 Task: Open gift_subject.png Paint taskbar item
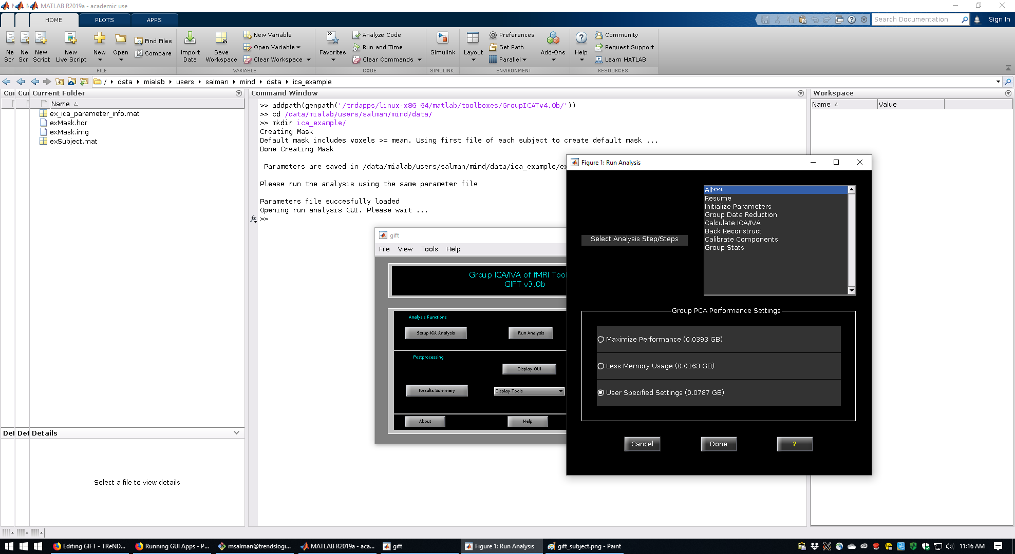585,546
